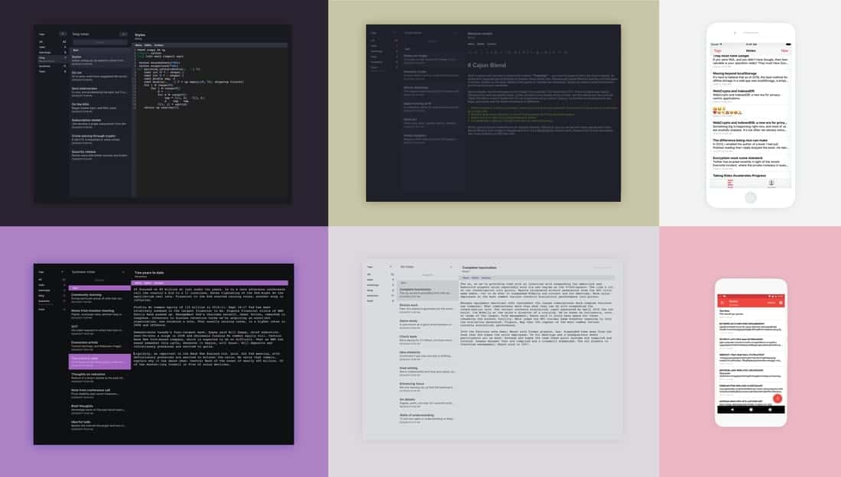The height and width of the screenshot is (477, 841).
Task: Open the Sort options in the dark blue notes list
Action: click(x=76, y=50)
